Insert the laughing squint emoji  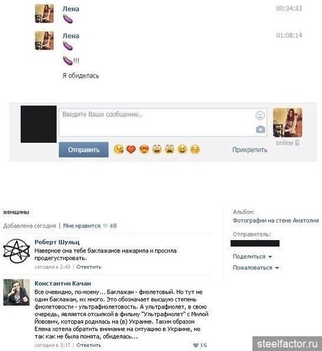point(182,149)
